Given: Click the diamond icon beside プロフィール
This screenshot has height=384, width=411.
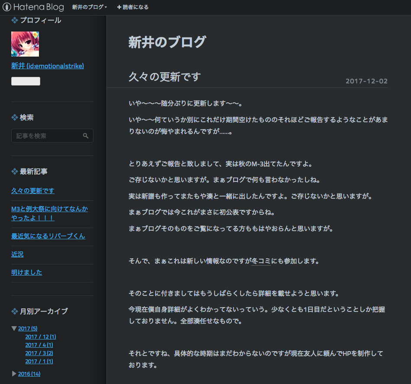Looking at the screenshot, I should 13,20.
